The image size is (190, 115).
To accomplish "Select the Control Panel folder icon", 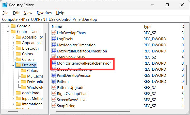I will [13, 31].
